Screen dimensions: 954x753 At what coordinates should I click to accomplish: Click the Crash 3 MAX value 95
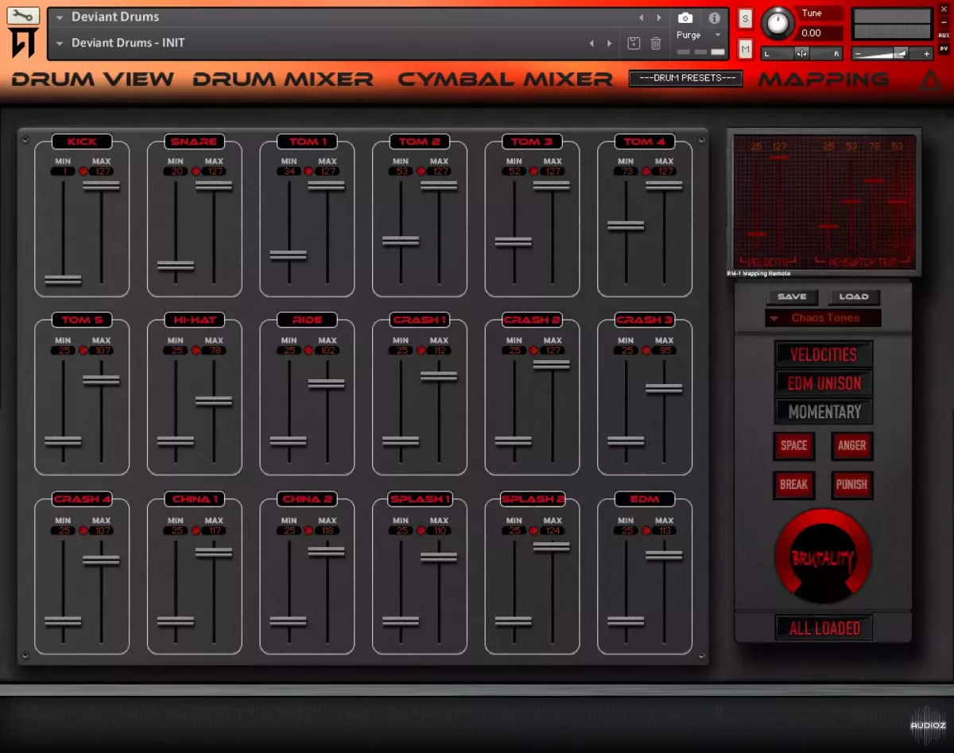[x=665, y=350]
